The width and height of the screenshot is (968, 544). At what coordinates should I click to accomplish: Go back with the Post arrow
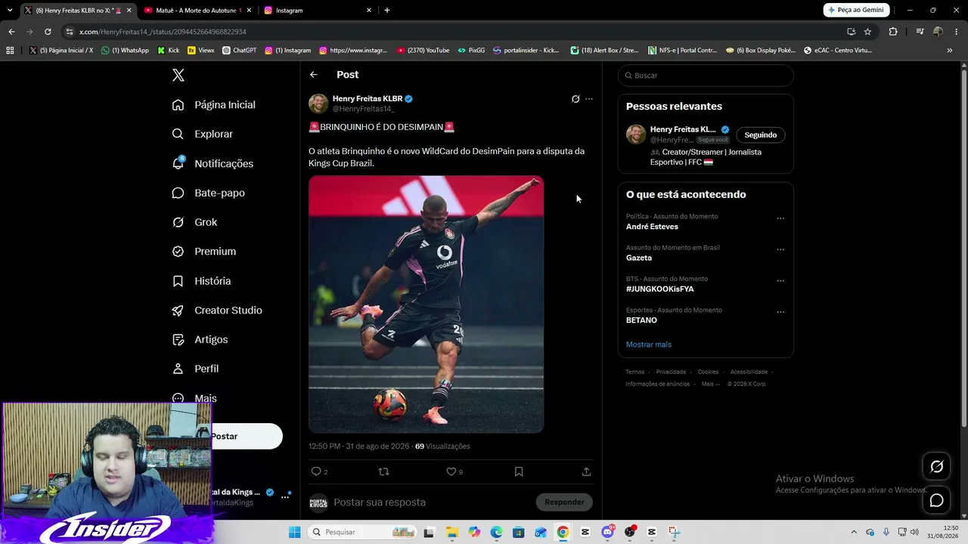pos(314,75)
